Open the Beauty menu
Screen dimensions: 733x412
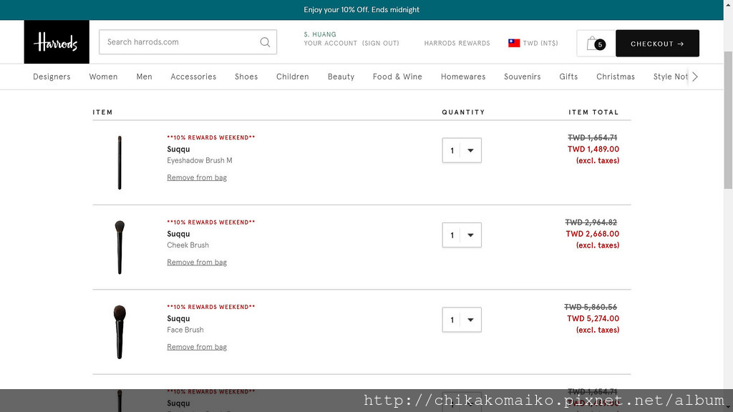pos(341,77)
